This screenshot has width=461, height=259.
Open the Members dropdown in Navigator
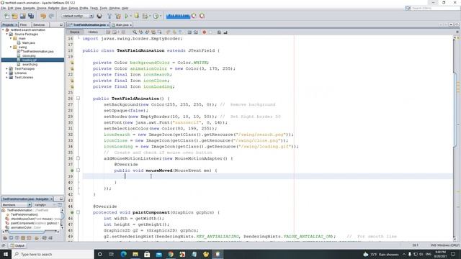[x=17, y=204]
